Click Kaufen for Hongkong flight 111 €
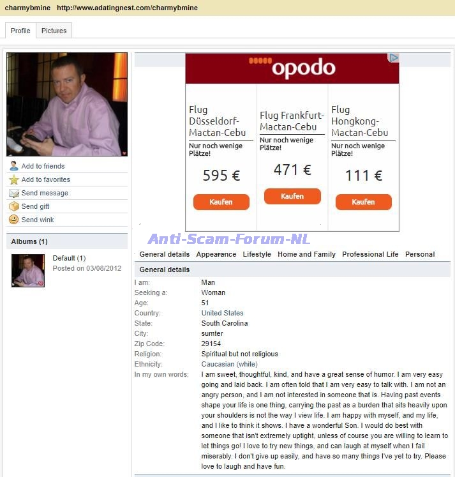The image size is (455, 477). click(364, 202)
